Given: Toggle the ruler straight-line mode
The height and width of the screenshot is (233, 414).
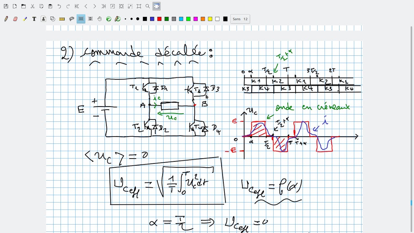Looking at the screenshot, I should 62,19.
